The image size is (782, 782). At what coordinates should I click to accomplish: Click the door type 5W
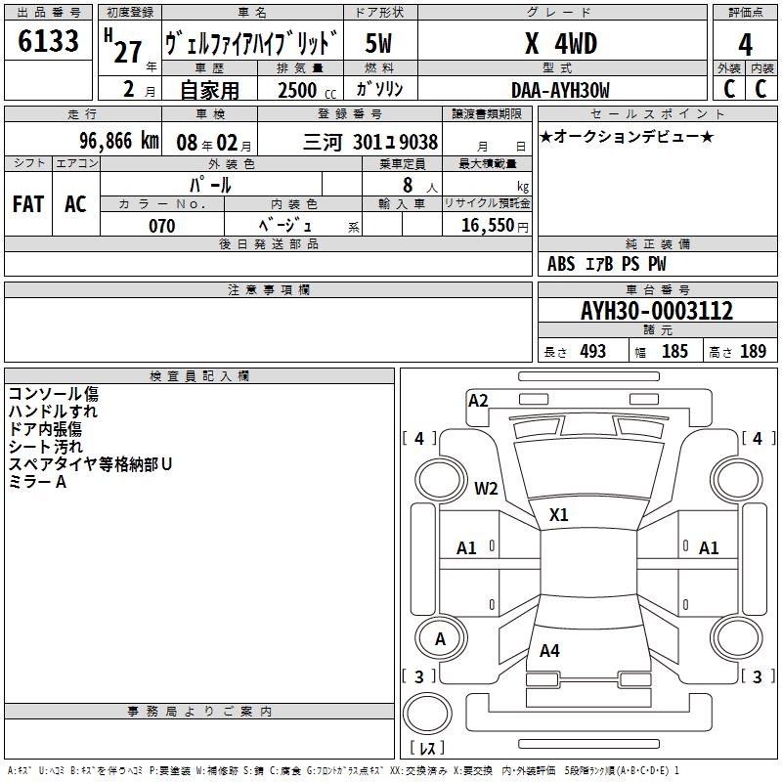(x=378, y=43)
